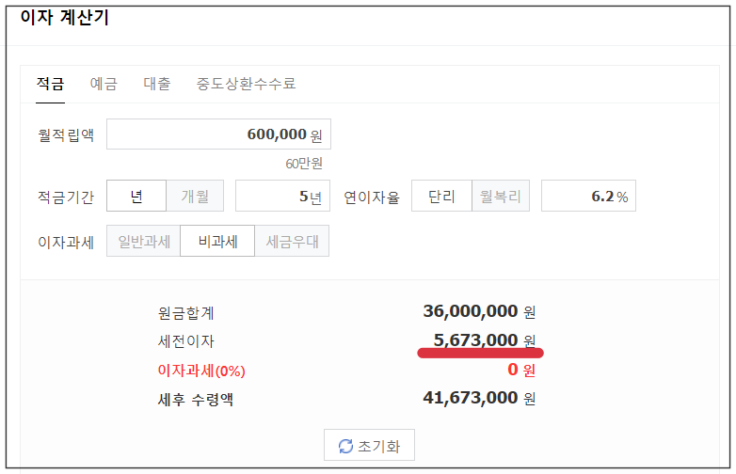Click the 이자 계산기 title
Screen dimensions: 736x474
(x=64, y=17)
